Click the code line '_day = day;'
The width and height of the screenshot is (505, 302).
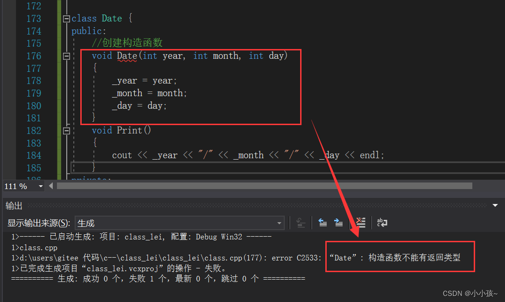(139, 106)
